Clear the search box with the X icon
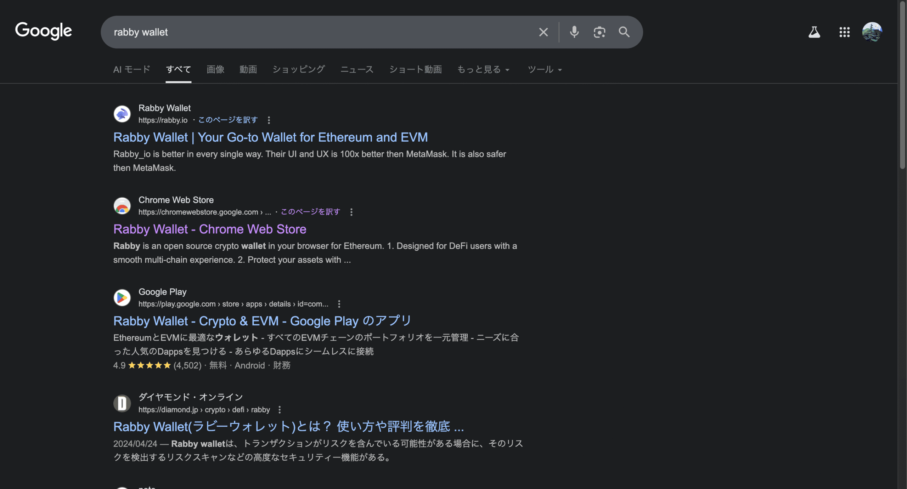 click(543, 32)
